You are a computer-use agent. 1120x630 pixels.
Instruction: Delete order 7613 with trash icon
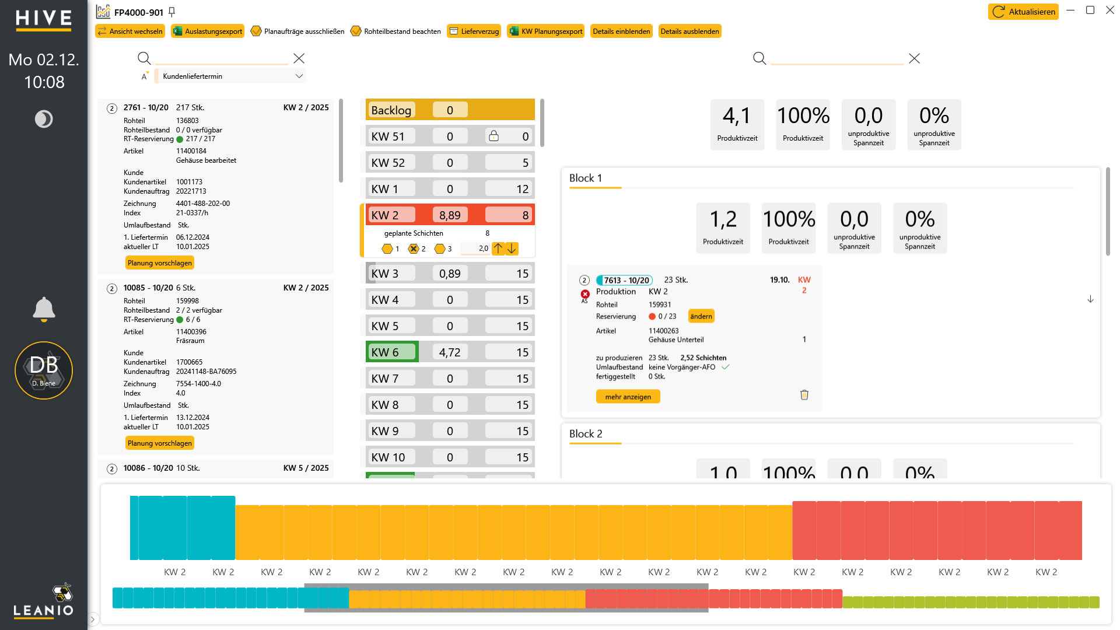[x=804, y=395]
